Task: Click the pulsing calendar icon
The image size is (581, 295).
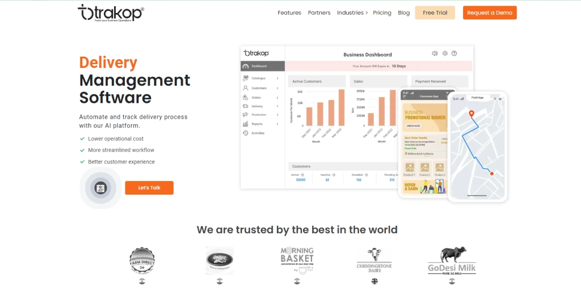Action: 100,188
